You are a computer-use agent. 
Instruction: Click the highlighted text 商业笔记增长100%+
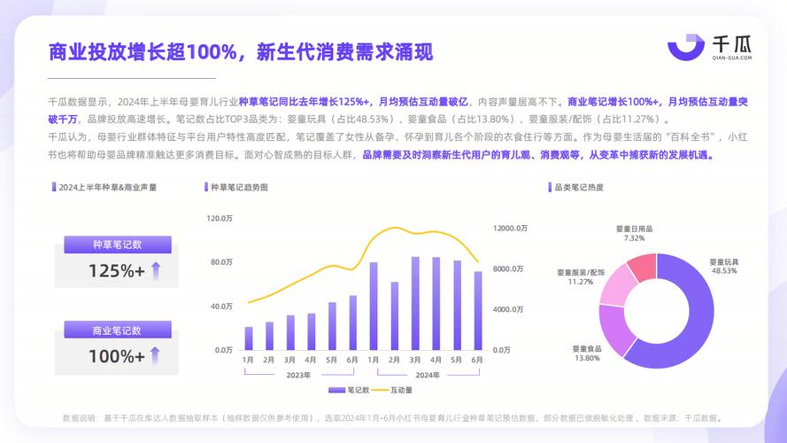[x=613, y=102]
